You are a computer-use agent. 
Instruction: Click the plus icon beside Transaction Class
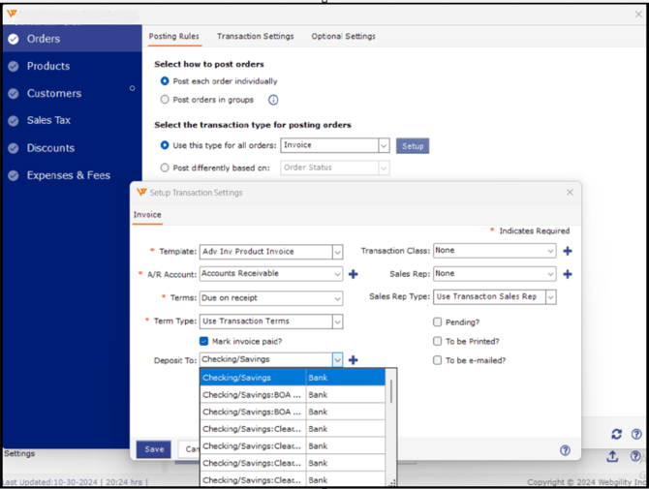pyautogui.click(x=568, y=251)
